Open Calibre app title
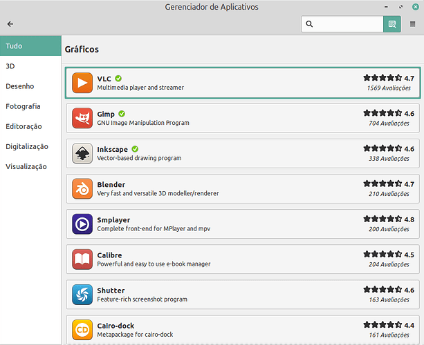The height and width of the screenshot is (345, 424). (x=109, y=255)
